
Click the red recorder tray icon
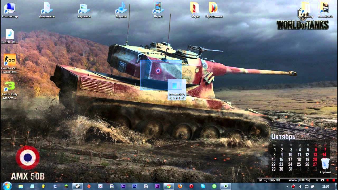(x=293, y=187)
